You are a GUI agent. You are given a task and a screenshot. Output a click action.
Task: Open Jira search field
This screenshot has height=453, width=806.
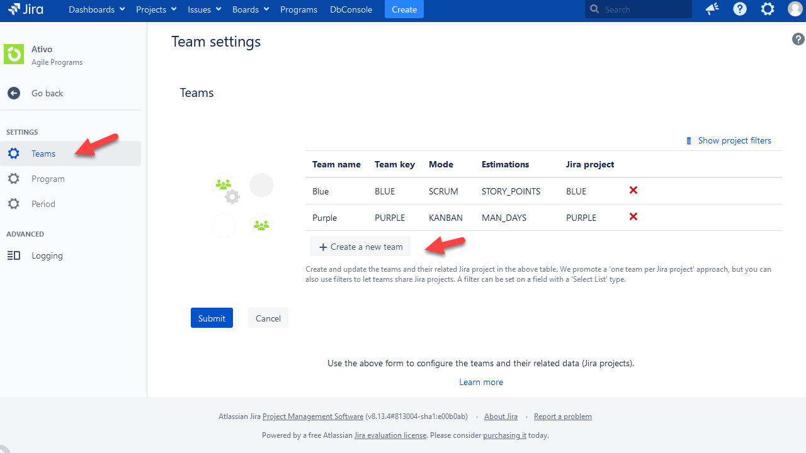pos(637,9)
